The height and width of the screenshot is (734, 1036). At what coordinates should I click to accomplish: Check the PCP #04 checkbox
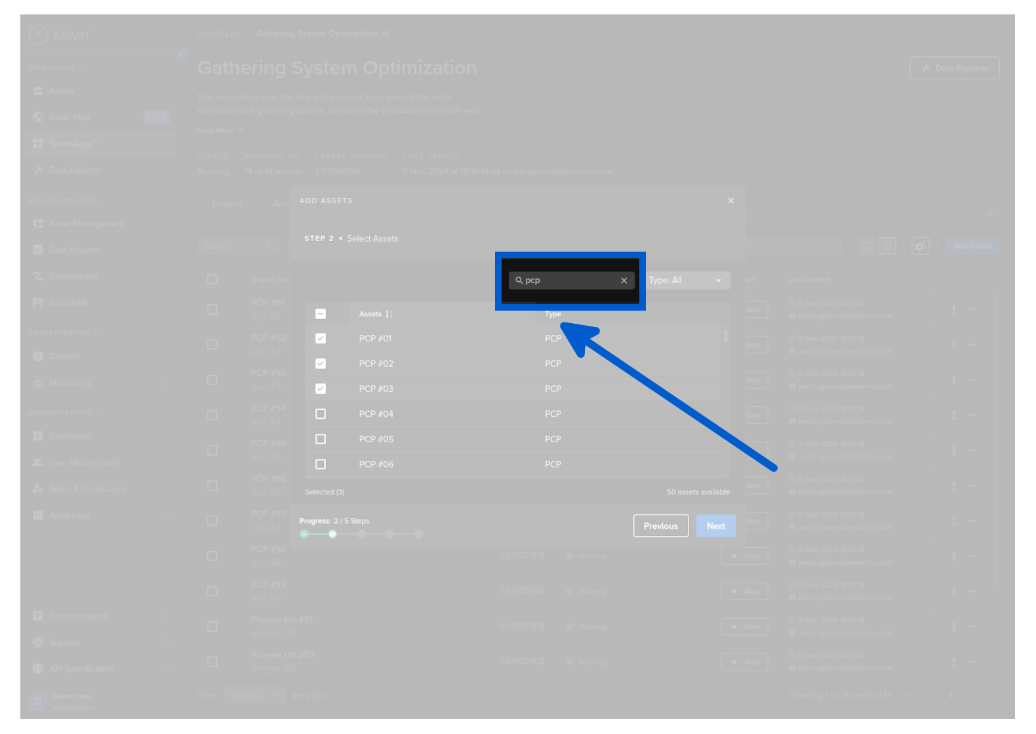click(321, 414)
